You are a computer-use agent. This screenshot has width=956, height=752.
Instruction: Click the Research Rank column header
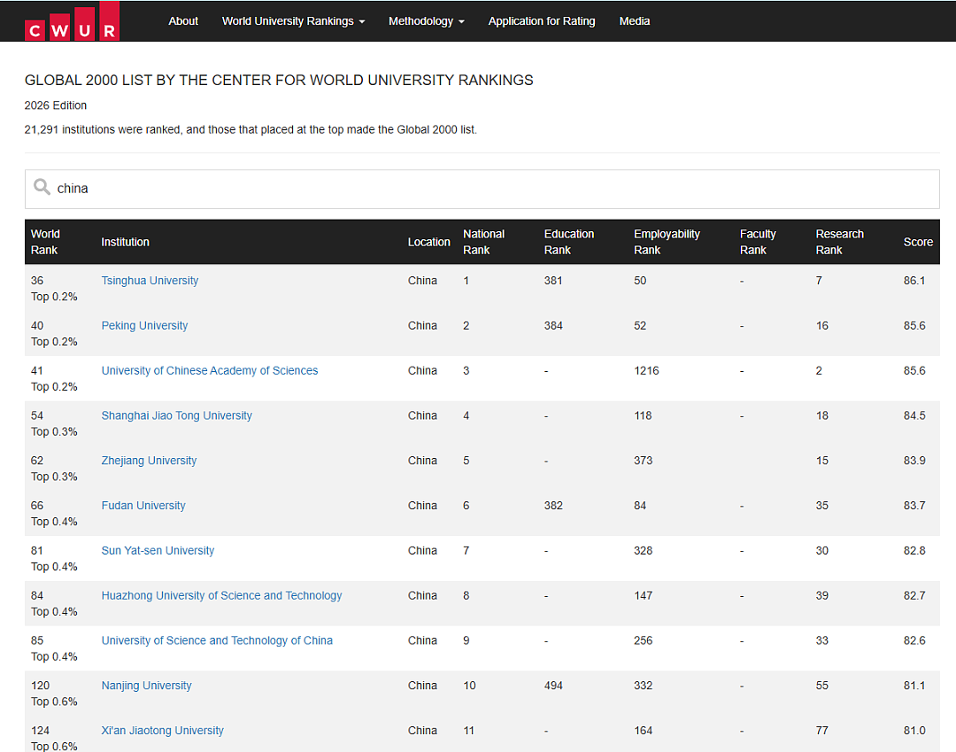(x=839, y=242)
